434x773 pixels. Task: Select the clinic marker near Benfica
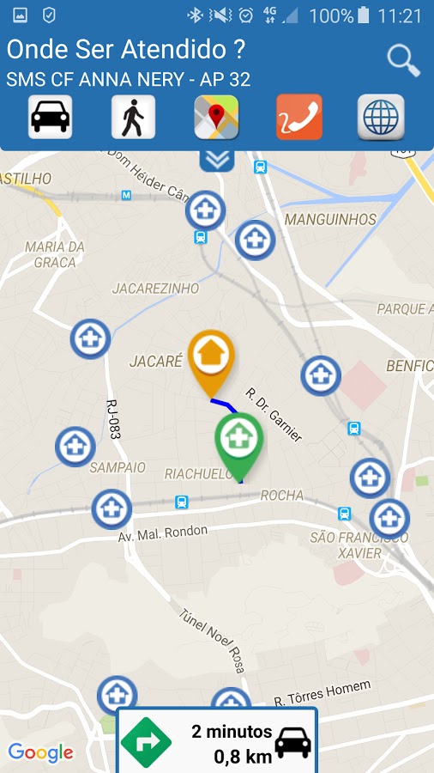tap(321, 375)
